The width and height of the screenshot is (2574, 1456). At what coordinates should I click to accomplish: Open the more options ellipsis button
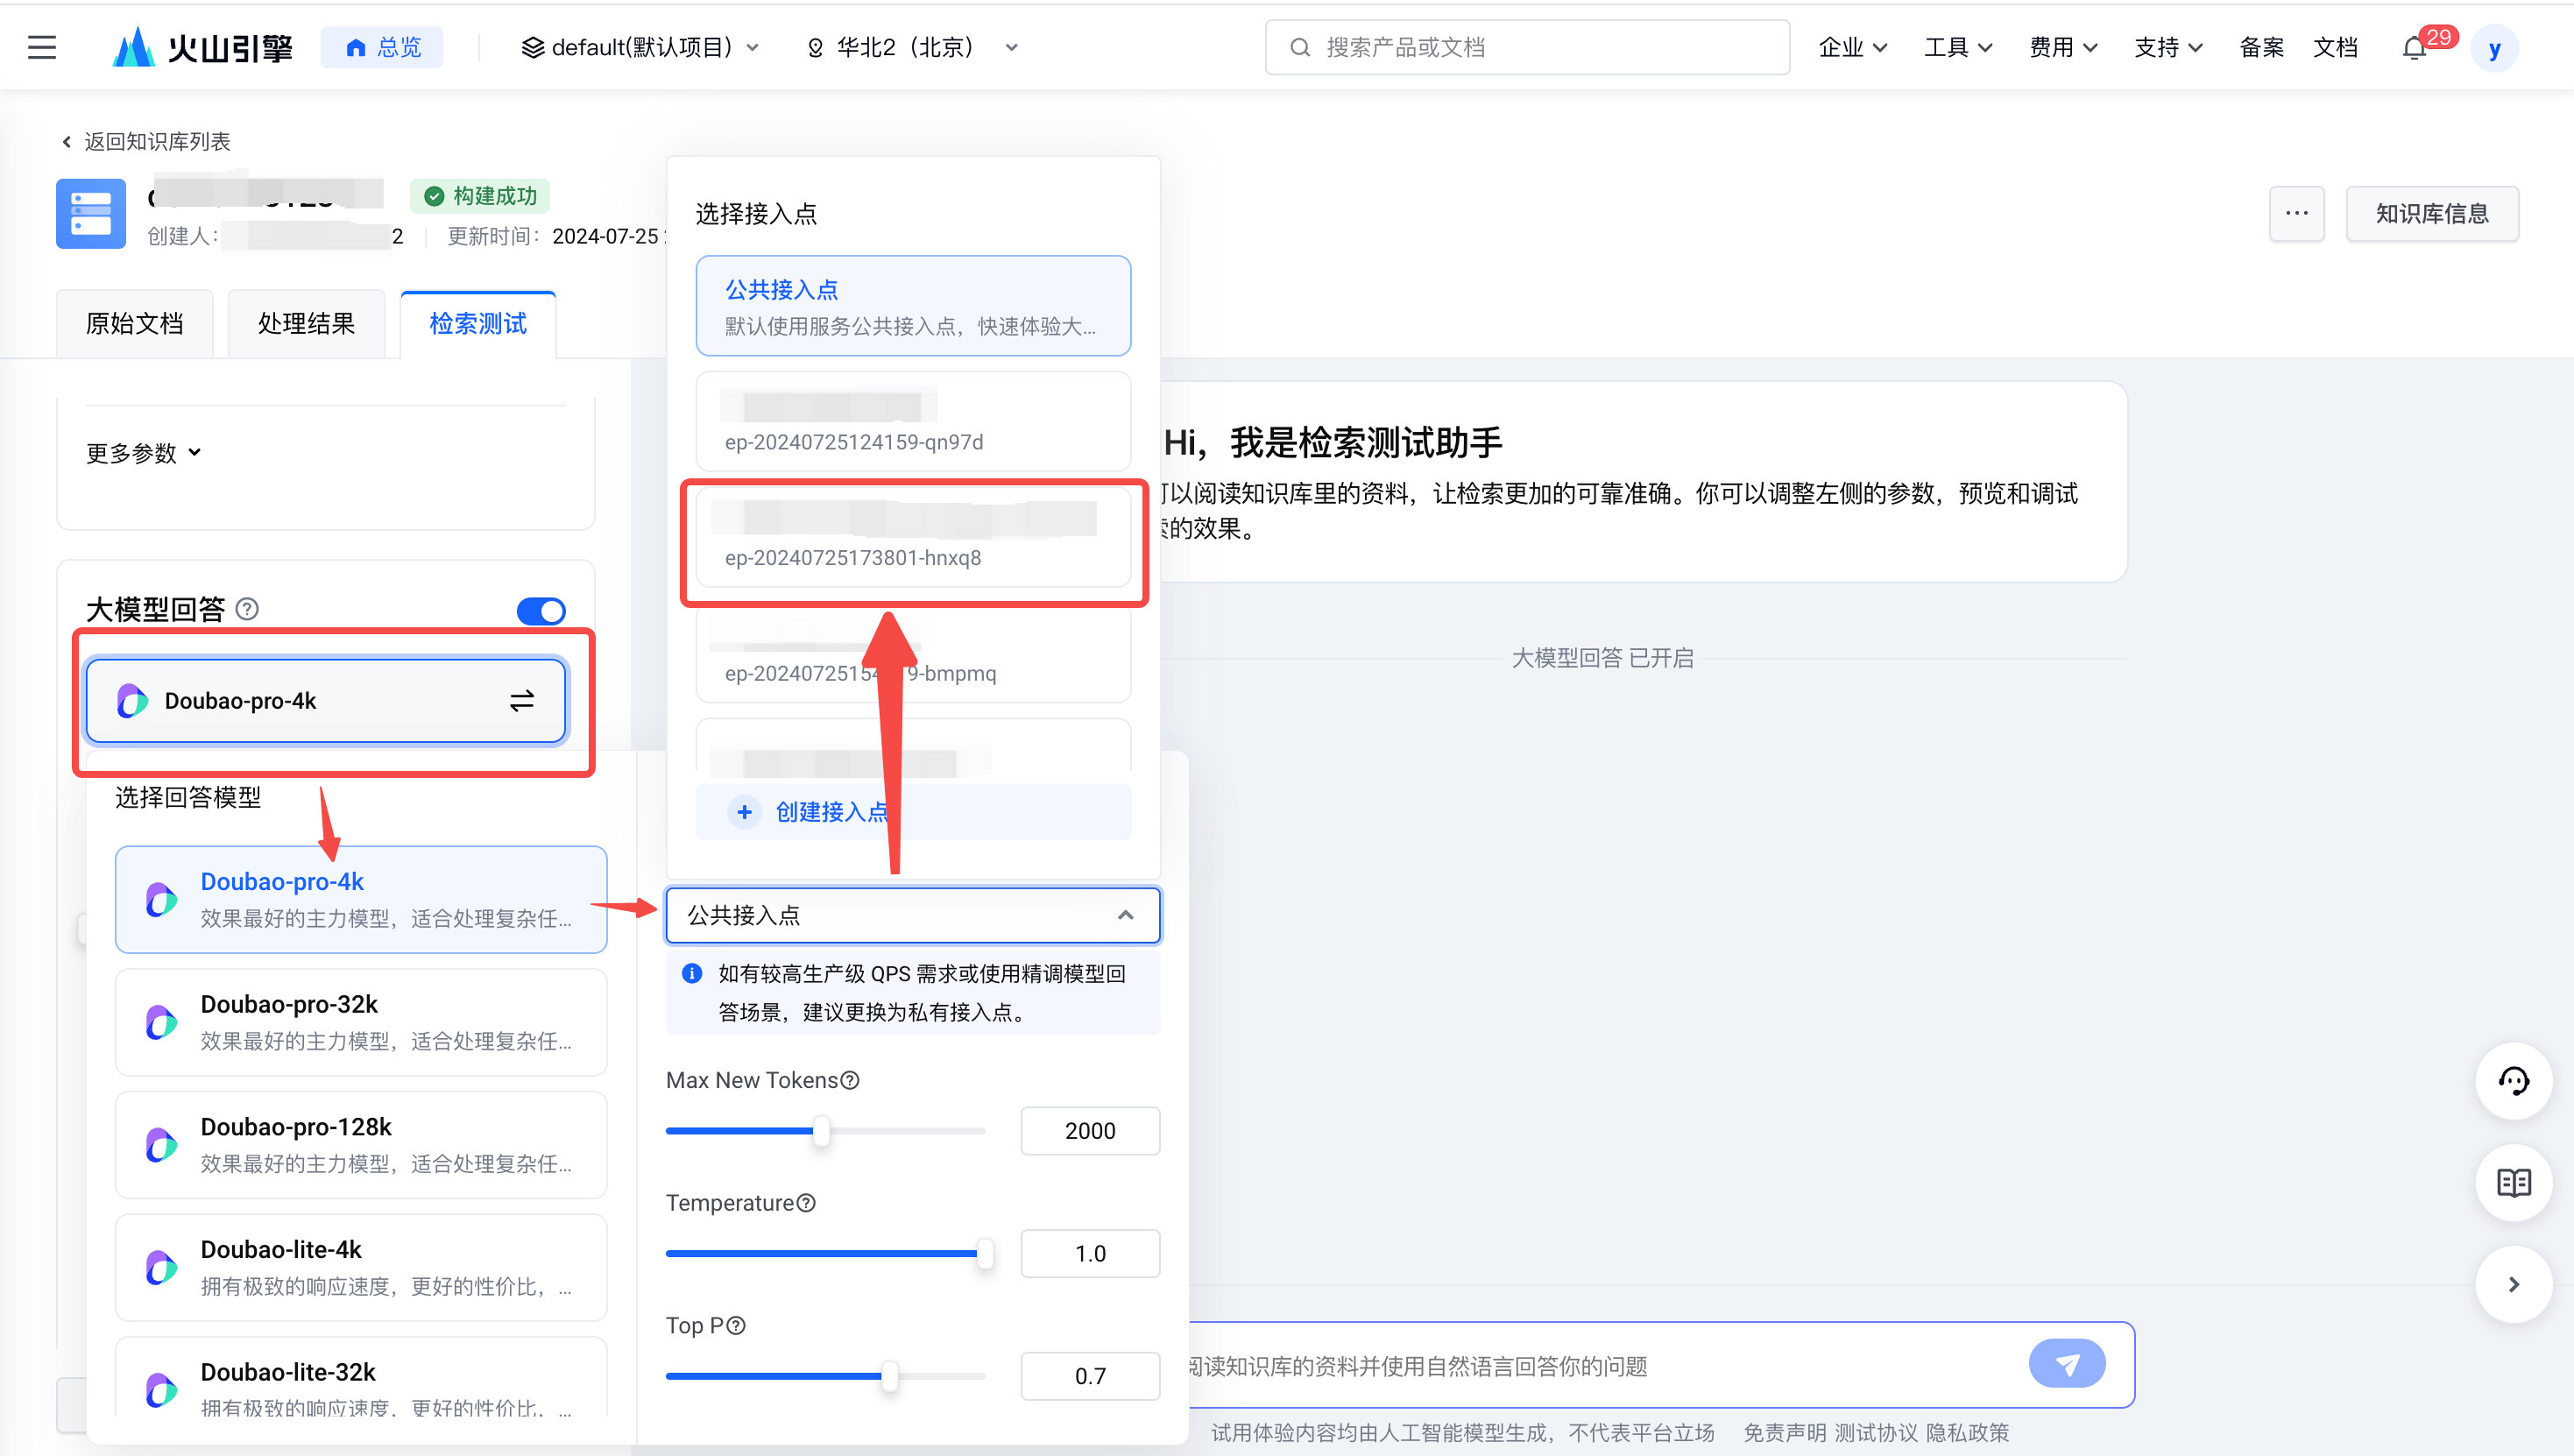(x=2296, y=213)
